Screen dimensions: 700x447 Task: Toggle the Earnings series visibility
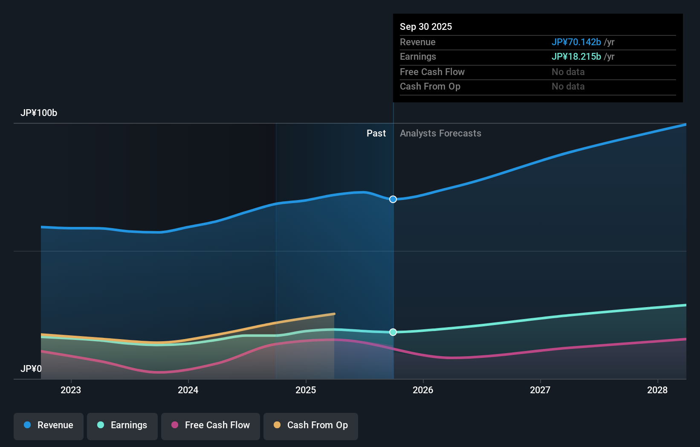[x=122, y=425]
